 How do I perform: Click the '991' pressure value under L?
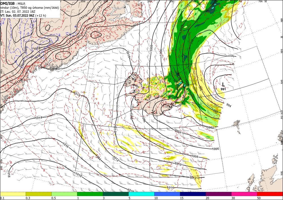(x=223, y=89)
